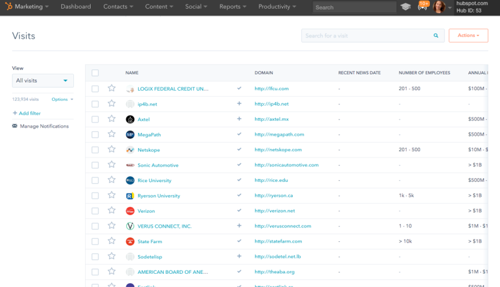Open the Reports menu
500x287 pixels.
tap(232, 6)
